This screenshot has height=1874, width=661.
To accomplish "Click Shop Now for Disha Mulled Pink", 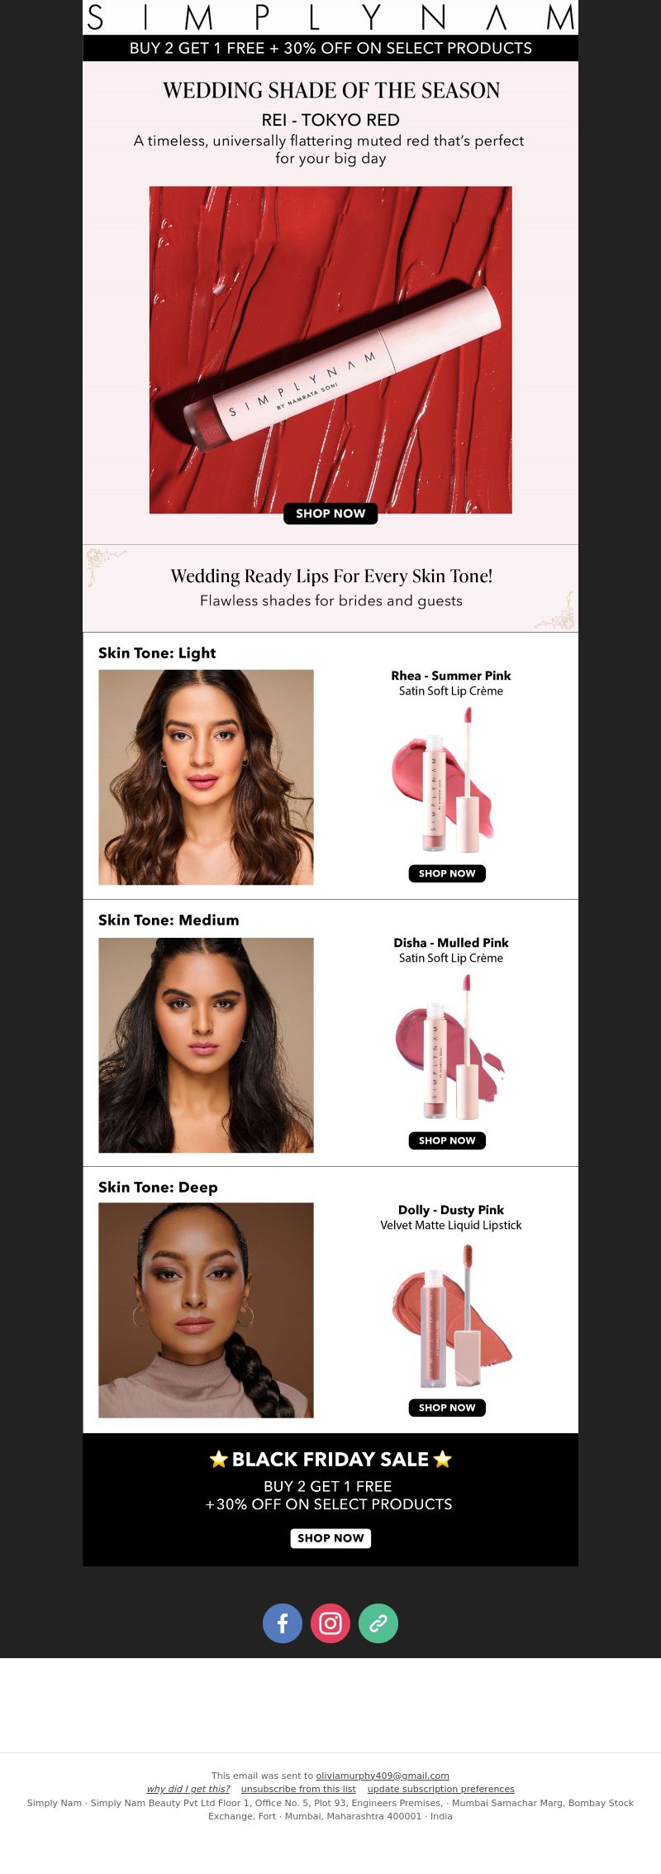I will 447,1140.
